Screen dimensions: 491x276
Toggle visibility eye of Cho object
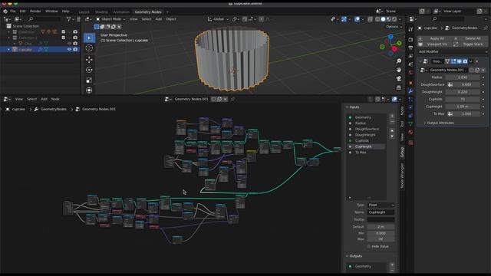pyautogui.click(x=69, y=44)
